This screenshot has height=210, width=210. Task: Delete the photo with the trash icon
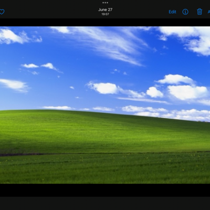[x=199, y=12]
